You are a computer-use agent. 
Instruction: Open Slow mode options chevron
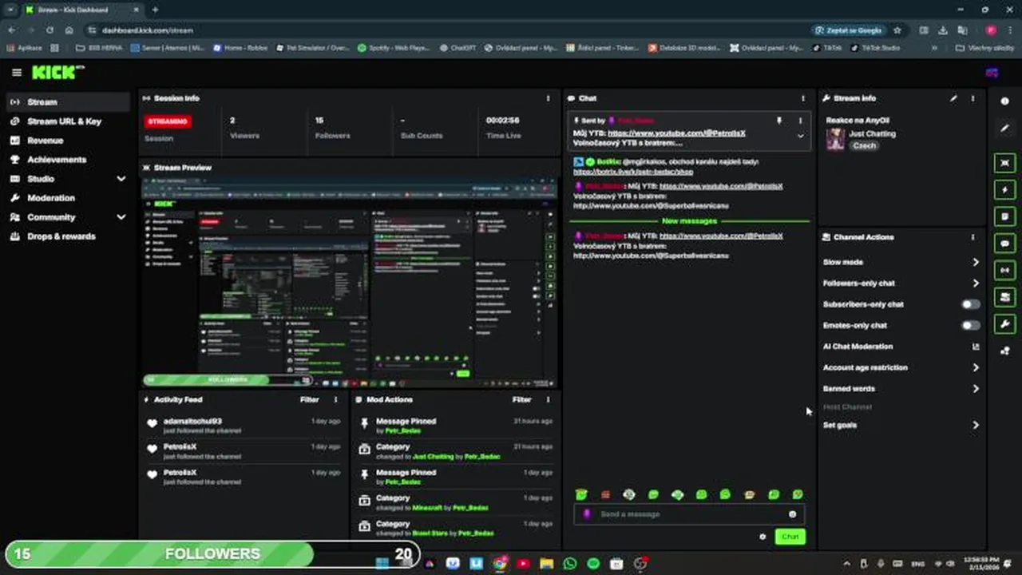[x=976, y=262]
